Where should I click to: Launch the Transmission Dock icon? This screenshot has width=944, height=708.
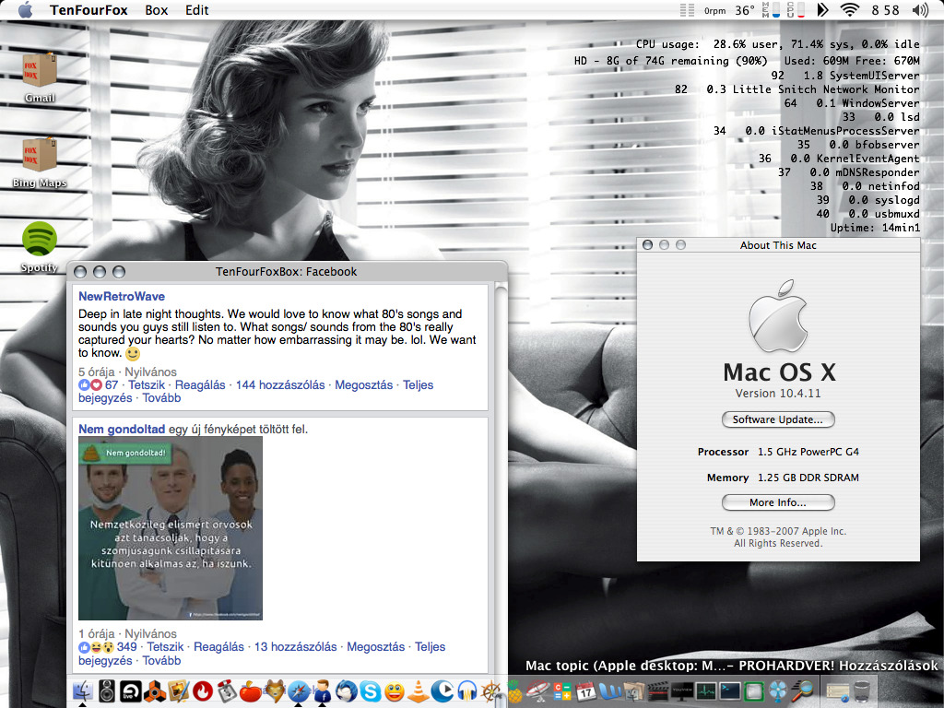227,691
